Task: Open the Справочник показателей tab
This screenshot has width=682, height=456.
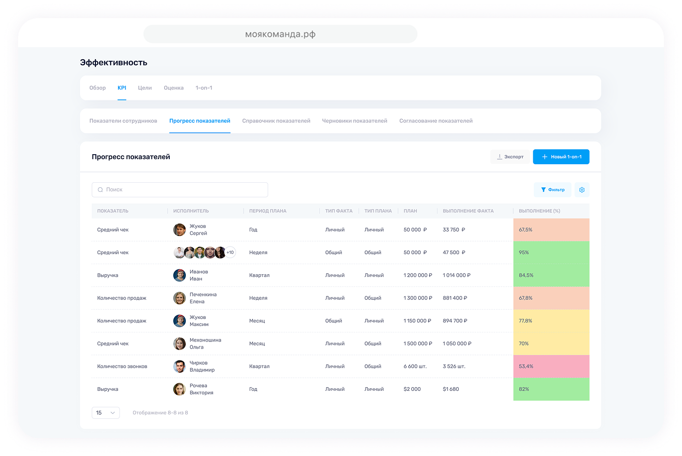Action: (276, 121)
